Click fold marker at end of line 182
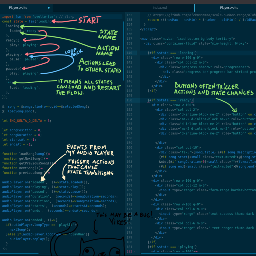 (x=196, y=252)
